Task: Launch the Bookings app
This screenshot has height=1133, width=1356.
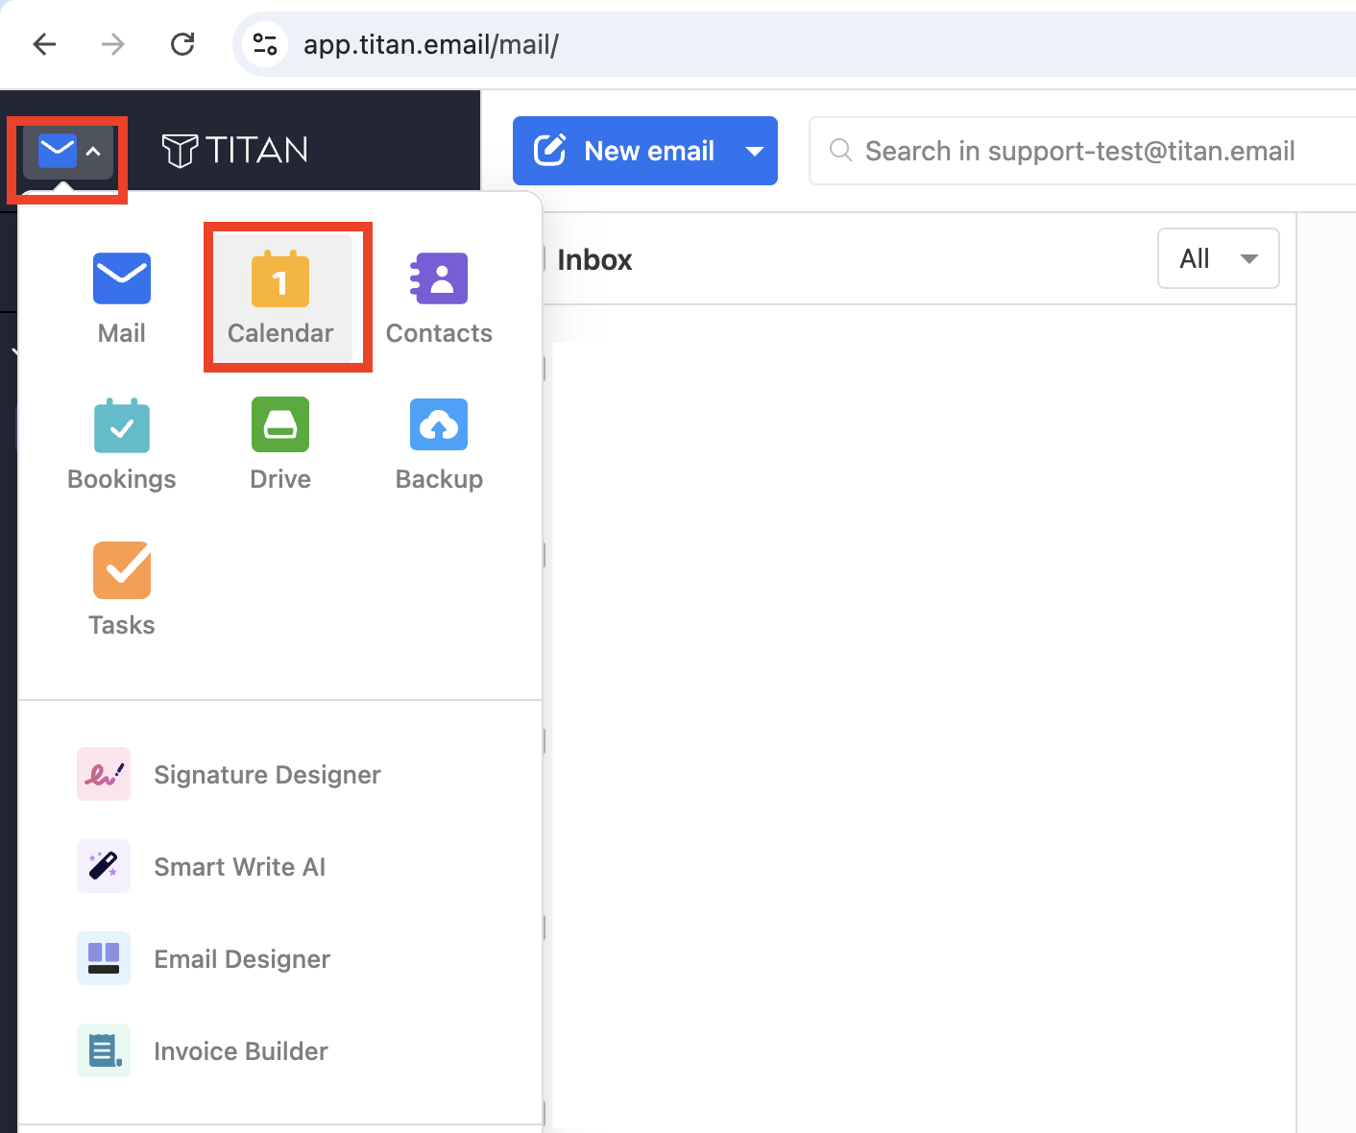Action: tap(122, 444)
